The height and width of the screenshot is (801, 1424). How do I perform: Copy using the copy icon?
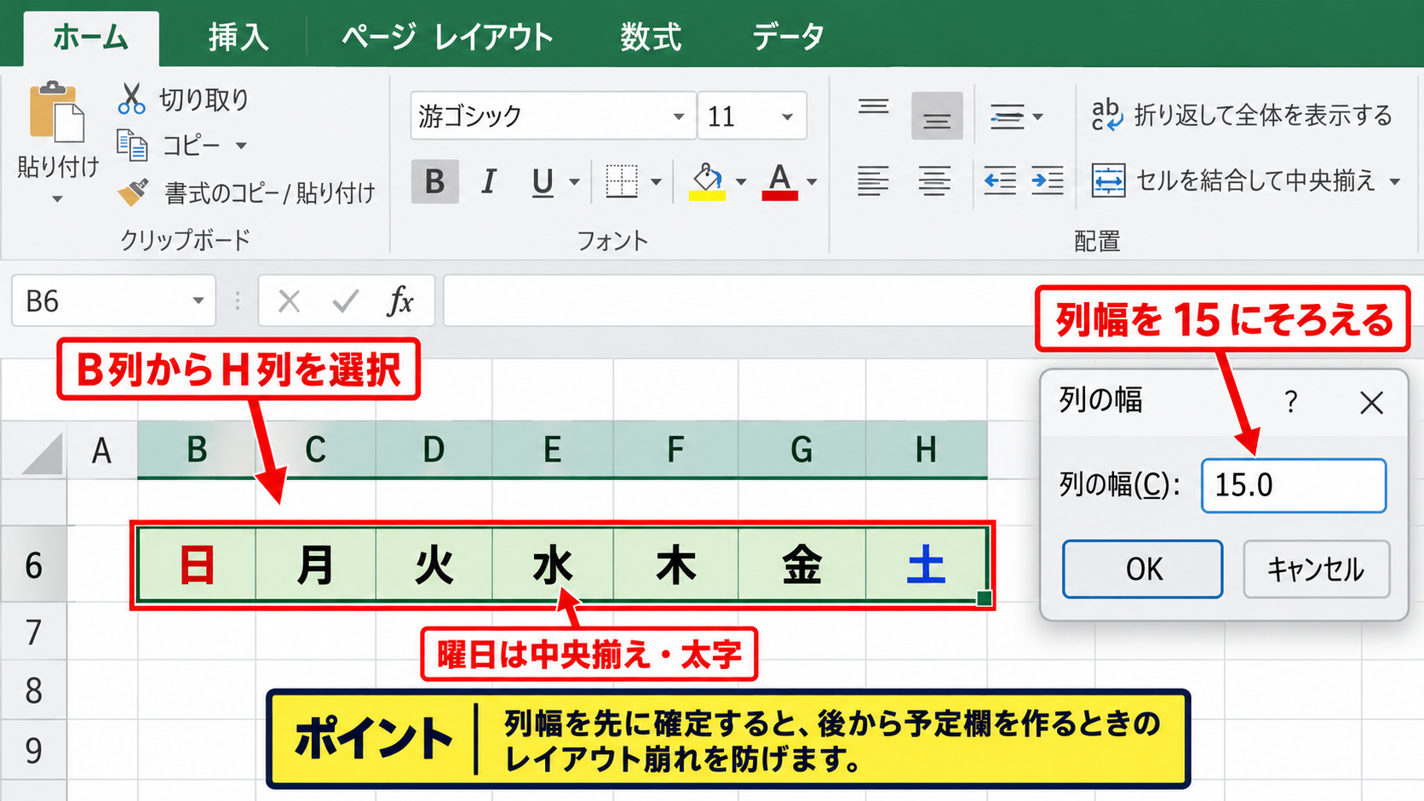pos(132,146)
